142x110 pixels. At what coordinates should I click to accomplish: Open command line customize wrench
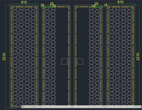[20, 107]
